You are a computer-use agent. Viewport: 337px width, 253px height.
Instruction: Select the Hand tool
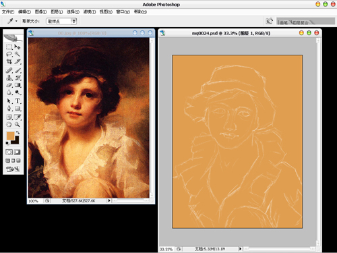click(x=9, y=124)
